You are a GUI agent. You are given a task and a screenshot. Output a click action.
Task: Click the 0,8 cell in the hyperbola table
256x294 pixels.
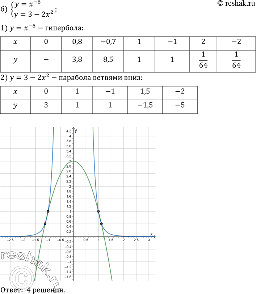(77, 42)
